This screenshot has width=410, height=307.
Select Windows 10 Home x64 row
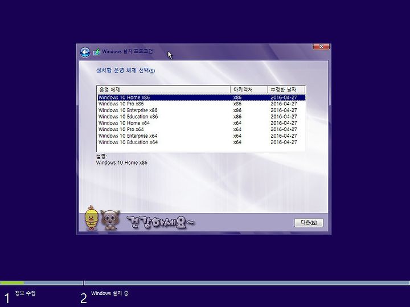pyautogui.click(x=201, y=123)
